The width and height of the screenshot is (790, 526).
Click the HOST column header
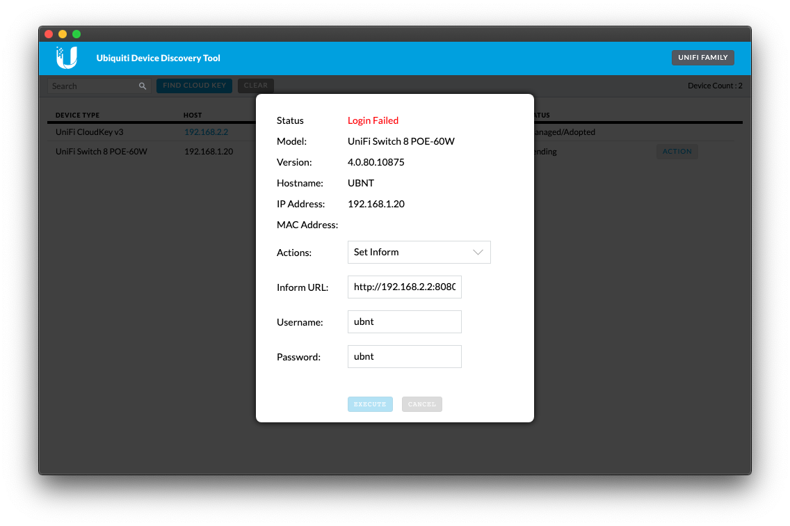pyautogui.click(x=193, y=115)
